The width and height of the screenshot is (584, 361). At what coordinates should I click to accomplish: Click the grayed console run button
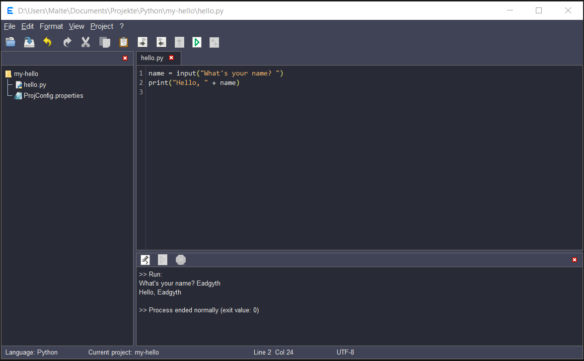(x=163, y=260)
